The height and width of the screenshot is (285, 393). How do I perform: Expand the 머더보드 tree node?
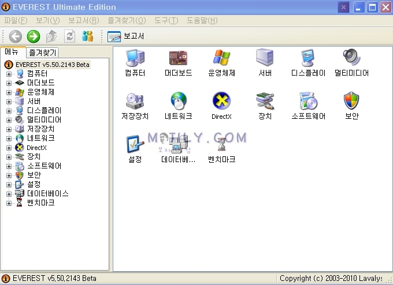[x=9, y=83]
